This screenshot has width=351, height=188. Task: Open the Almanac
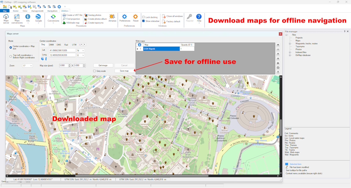pyautogui.click(x=112, y=18)
